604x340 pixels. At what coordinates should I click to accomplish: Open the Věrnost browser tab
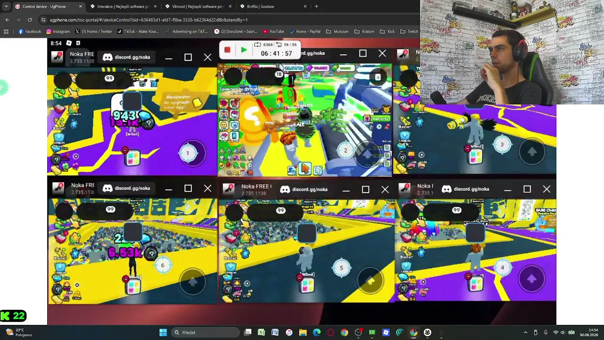[198, 7]
